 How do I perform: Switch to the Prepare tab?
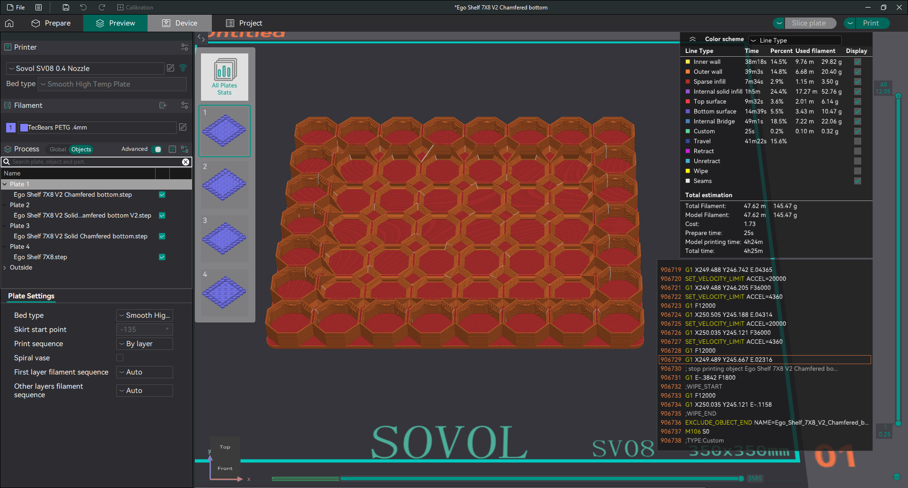click(x=51, y=23)
